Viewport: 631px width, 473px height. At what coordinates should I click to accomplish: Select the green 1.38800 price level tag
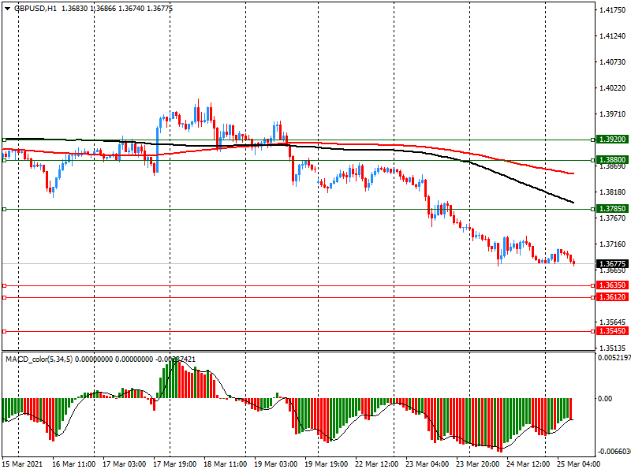point(612,159)
